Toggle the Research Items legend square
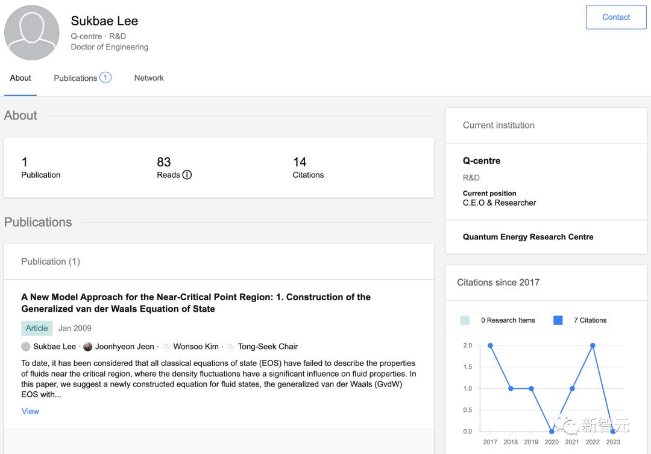 click(465, 320)
